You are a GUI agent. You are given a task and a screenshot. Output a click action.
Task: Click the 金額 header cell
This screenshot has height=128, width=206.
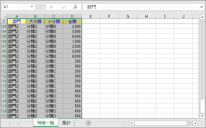pyautogui.click(x=72, y=21)
